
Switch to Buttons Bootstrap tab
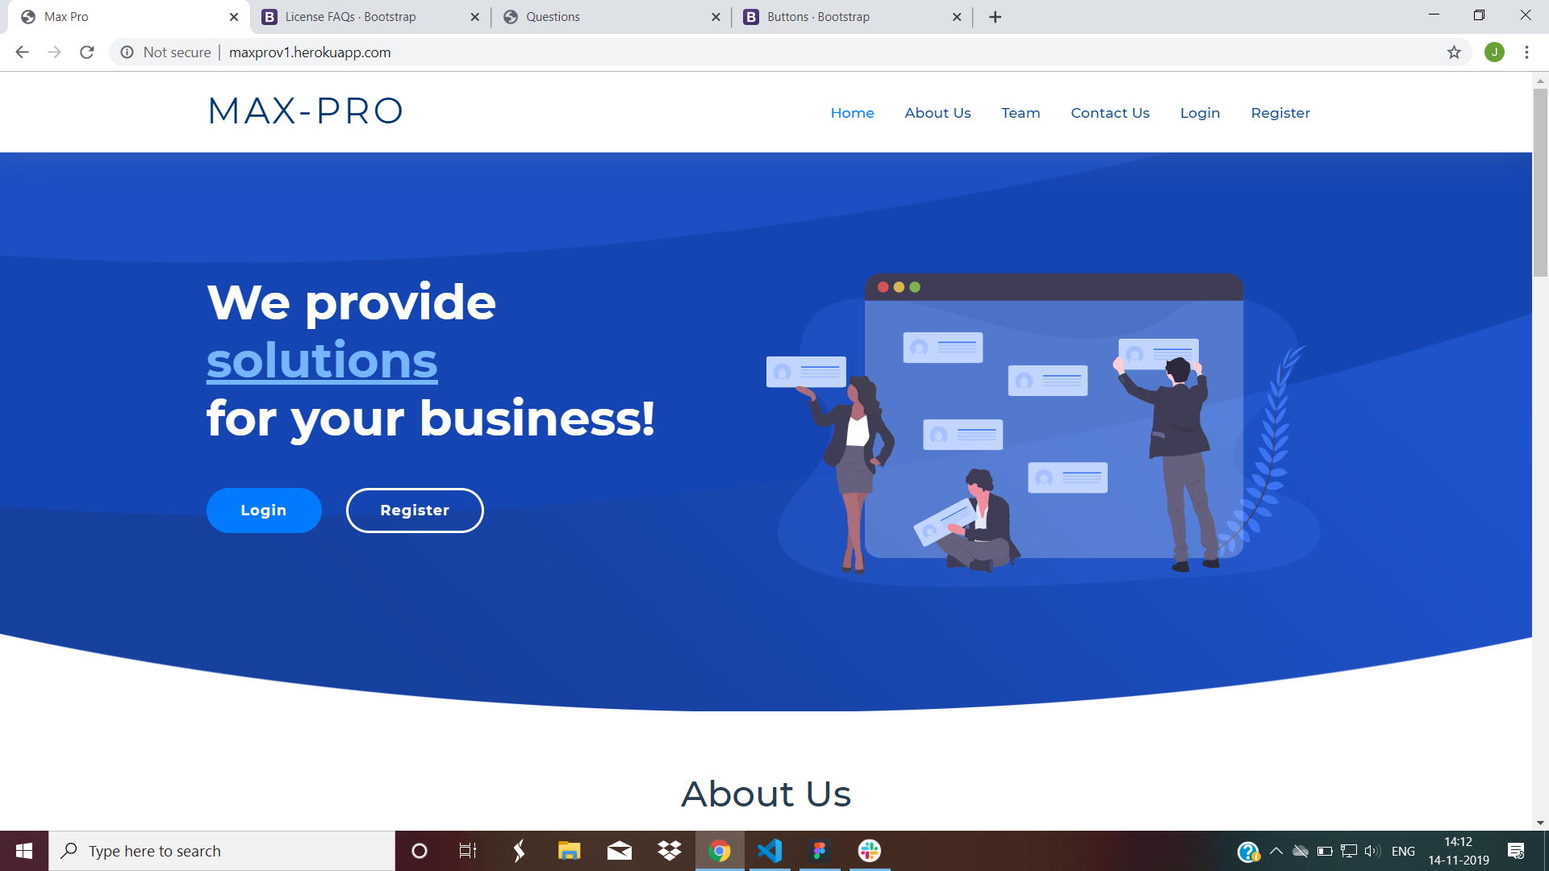818,17
